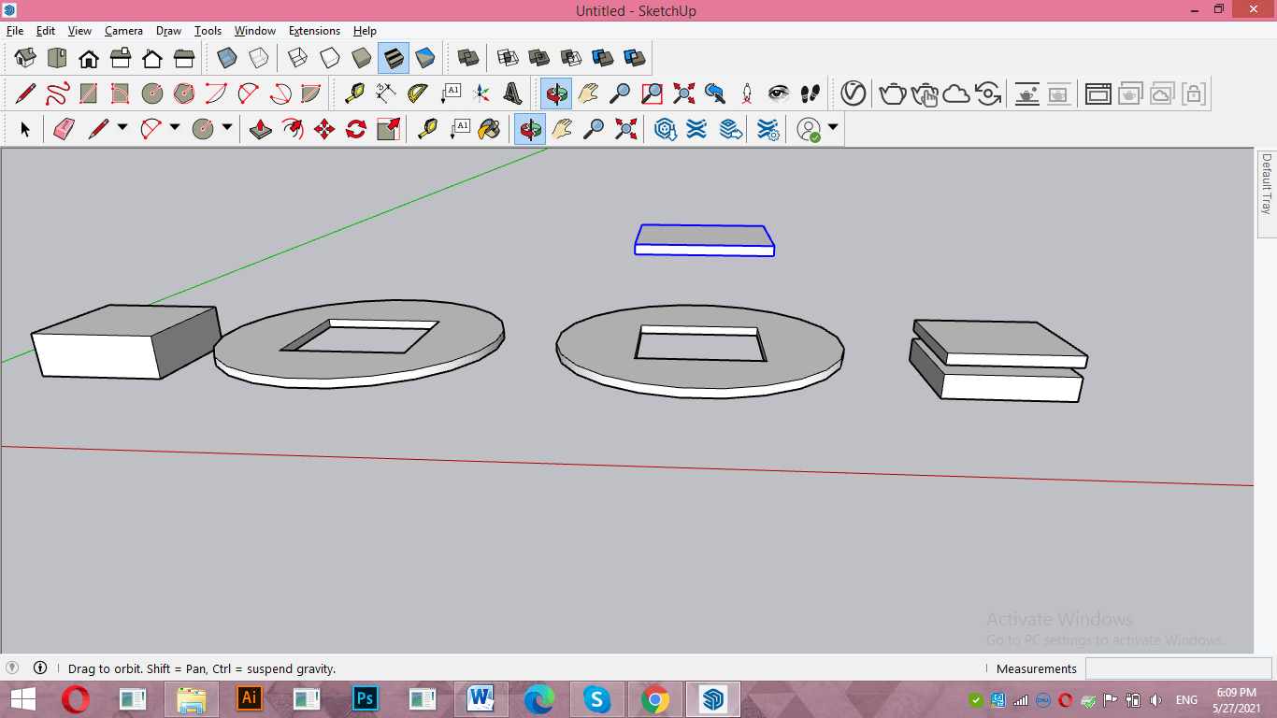
Task: Open the File menu
Action: (x=15, y=31)
